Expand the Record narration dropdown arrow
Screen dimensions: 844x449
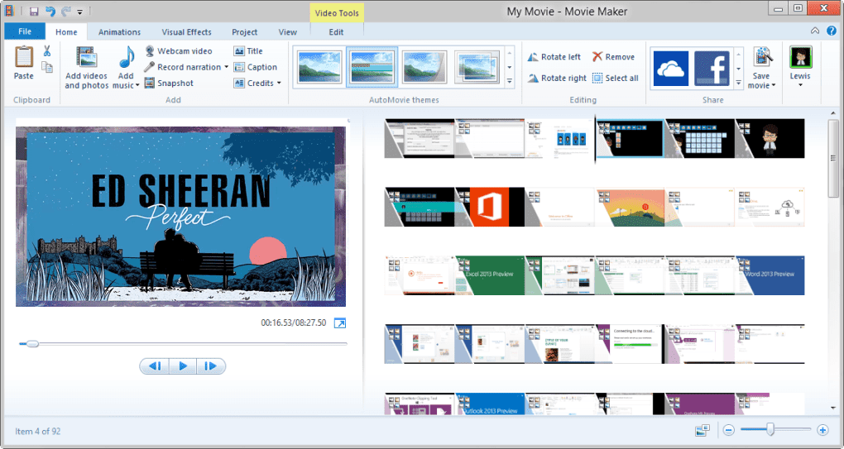(x=226, y=67)
